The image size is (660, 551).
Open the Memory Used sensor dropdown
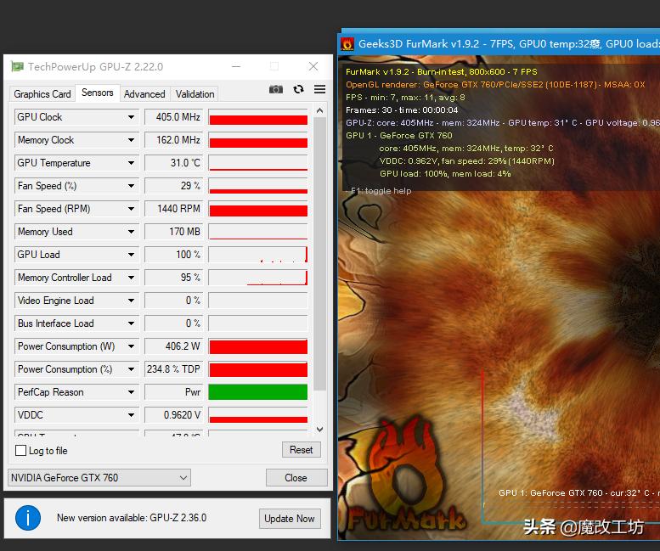point(131,232)
